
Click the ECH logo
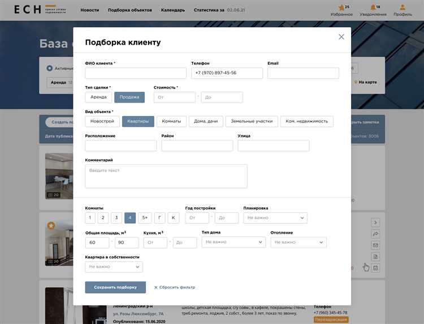tap(27, 10)
